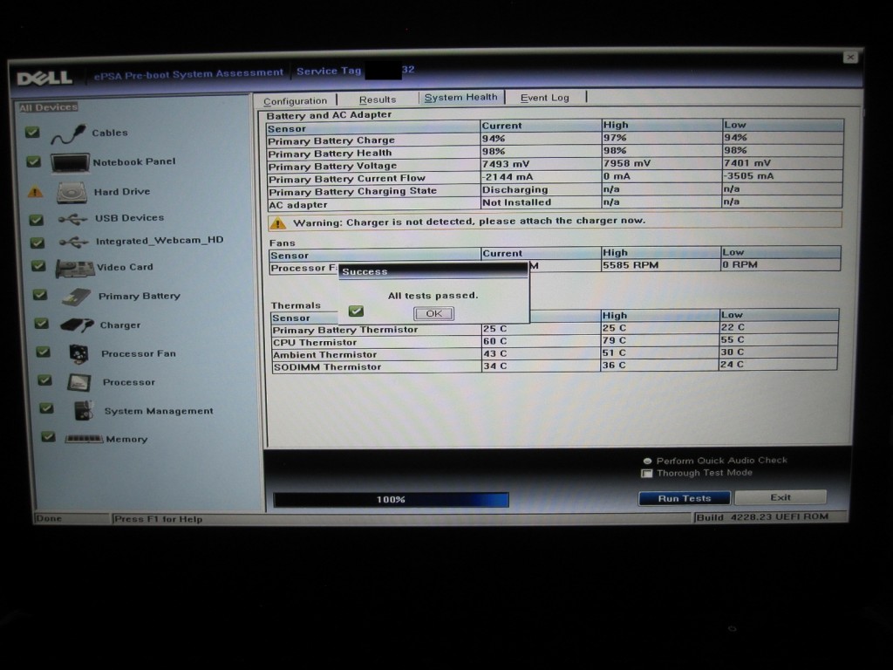Image resolution: width=893 pixels, height=670 pixels.
Task: Toggle the Processor checkbox
Action: pyautogui.click(x=45, y=380)
